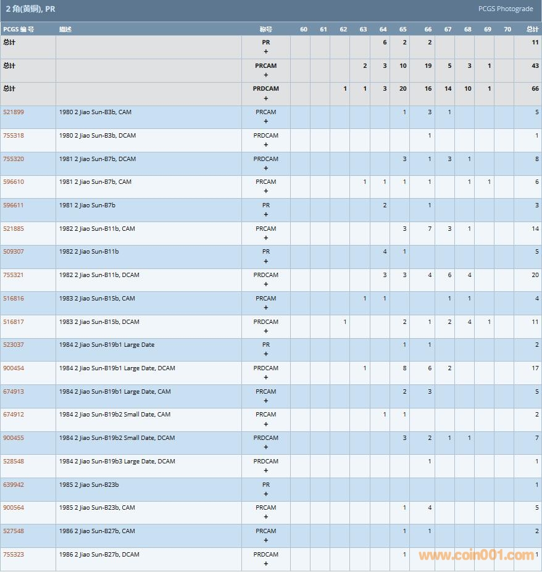Open PCGS number 755323 link
The width and height of the screenshot is (542, 572).
tap(14, 555)
